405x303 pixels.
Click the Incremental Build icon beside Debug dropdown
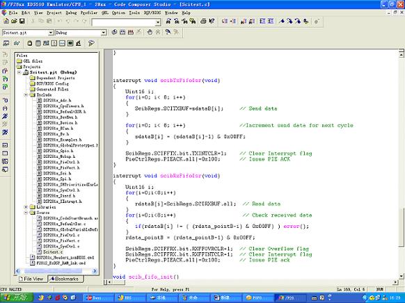coord(122,32)
